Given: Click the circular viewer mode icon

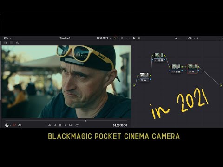Looking at the screenshot, I should tap(7, 125).
